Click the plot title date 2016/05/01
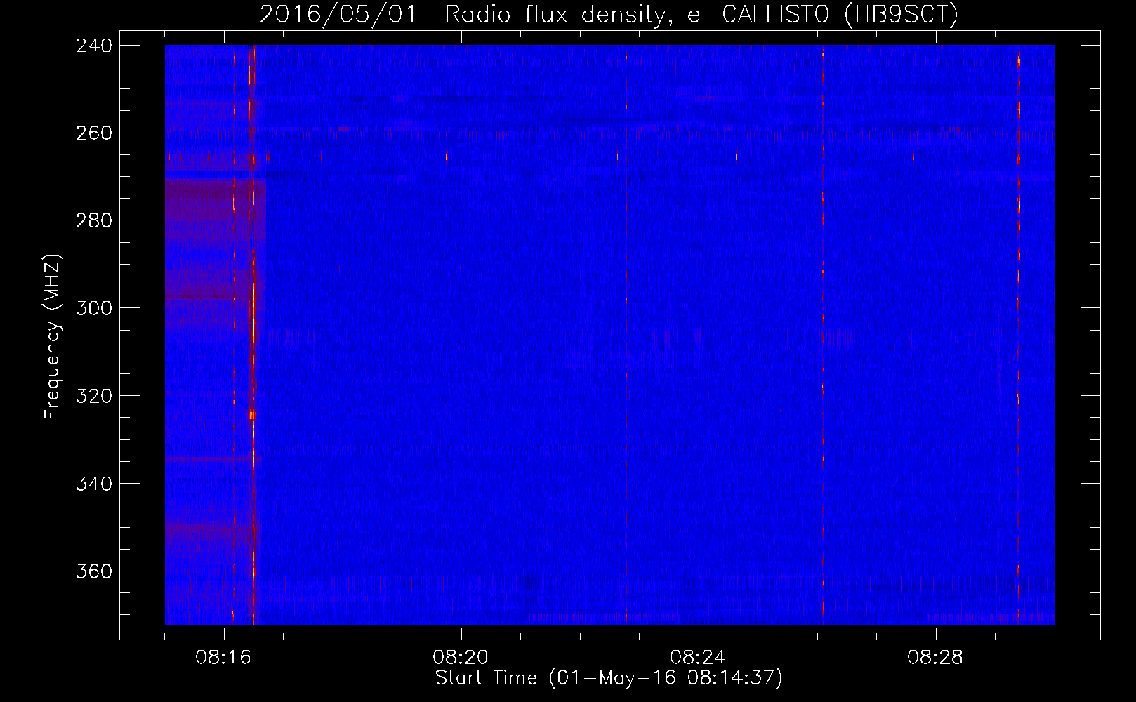The image size is (1136, 702). (x=338, y=14)
